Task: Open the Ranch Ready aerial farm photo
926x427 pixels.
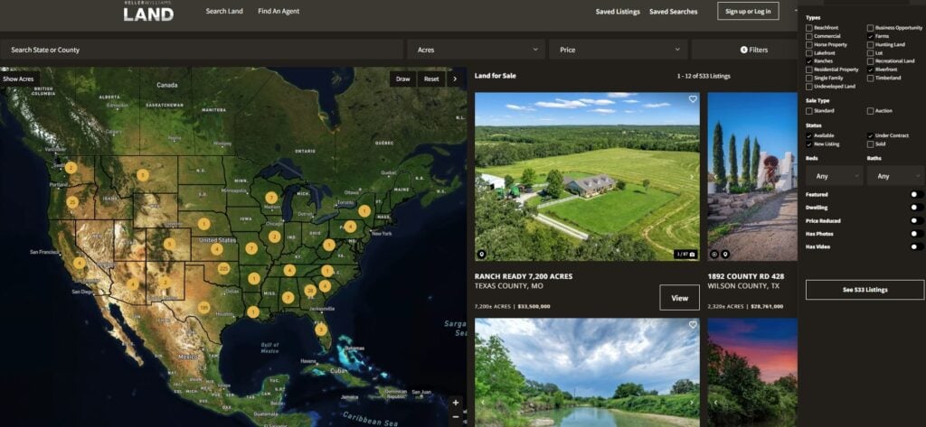Action: point(587,176)
